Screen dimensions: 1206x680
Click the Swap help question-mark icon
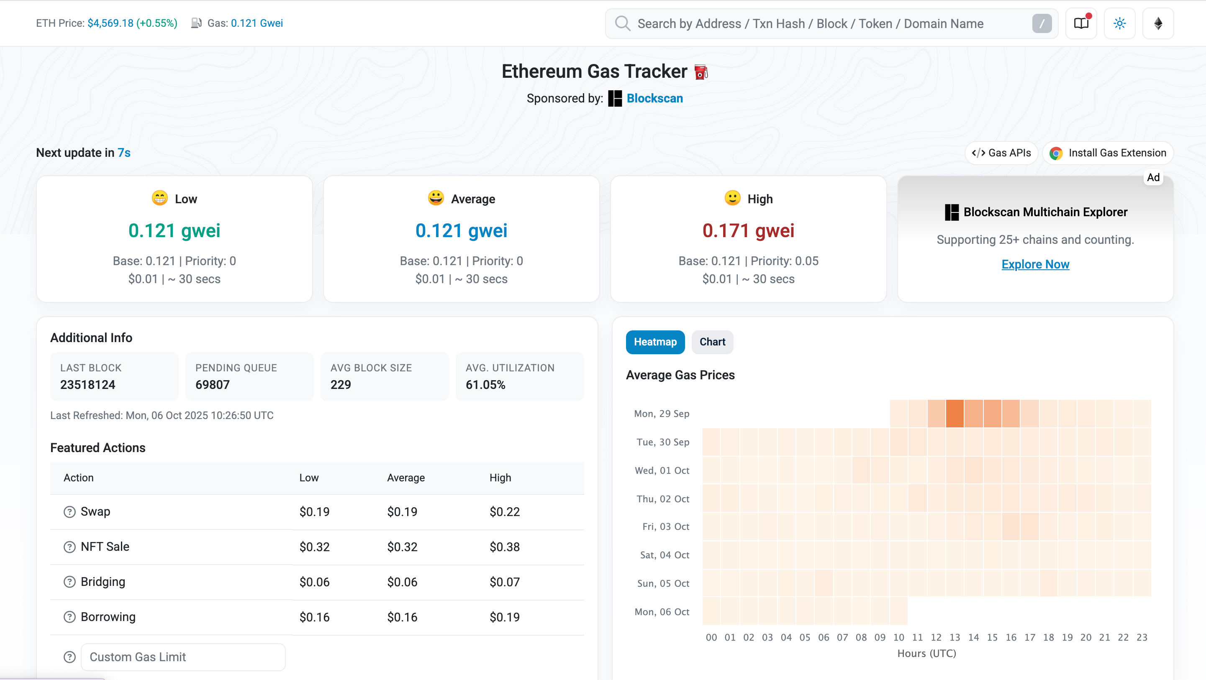69,511
